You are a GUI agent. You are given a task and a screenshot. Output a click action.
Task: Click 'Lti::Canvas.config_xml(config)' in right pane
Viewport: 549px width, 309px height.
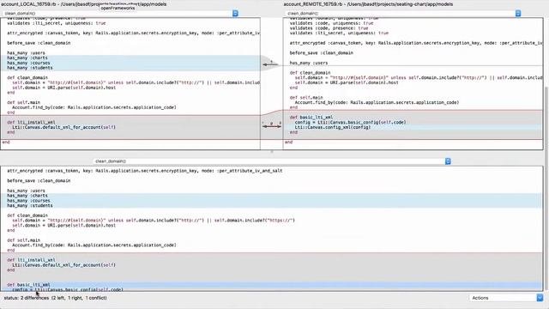point(333,127)
